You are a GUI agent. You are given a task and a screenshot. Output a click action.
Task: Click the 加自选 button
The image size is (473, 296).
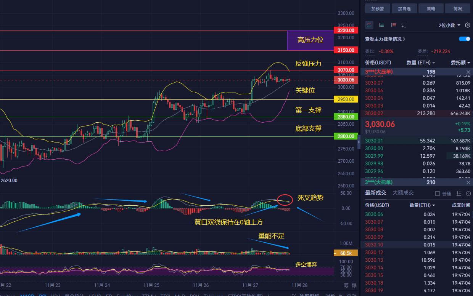point(404,8)
